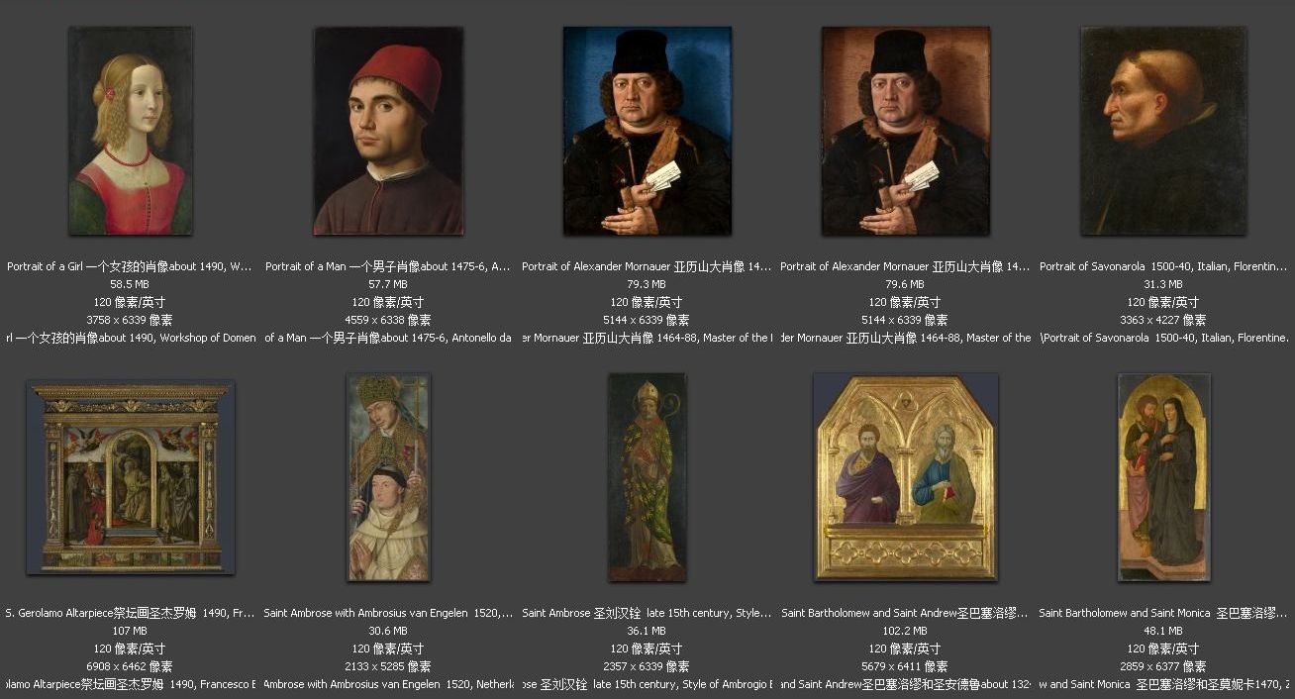Click the 79.6 MB file size label
This screenshot has width=1295, height=699.
click(x=906, y=284)
